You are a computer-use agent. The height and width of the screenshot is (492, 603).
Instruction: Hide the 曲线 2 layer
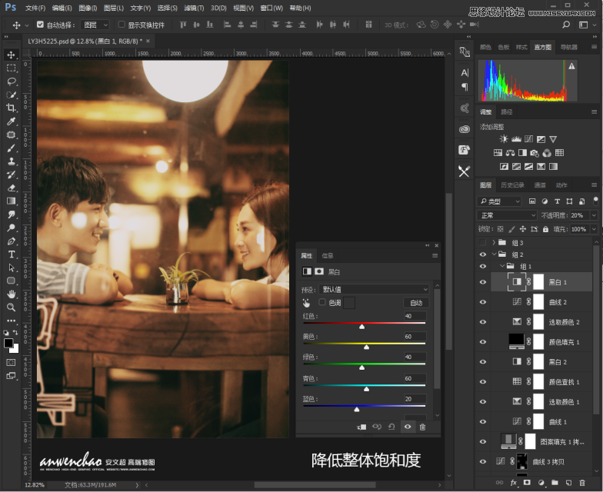point(483,302)
